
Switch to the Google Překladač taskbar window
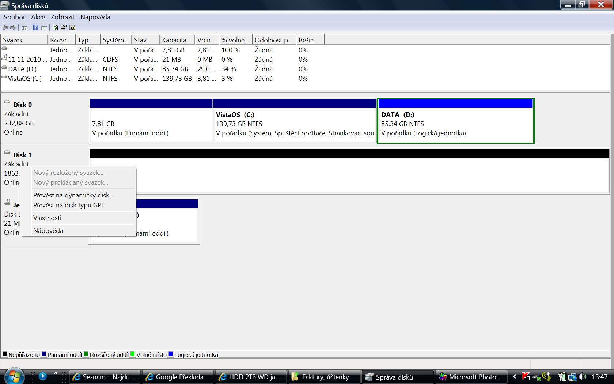coord(178,377)
